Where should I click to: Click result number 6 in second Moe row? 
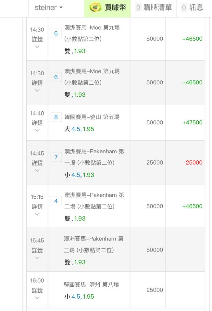pyautogui.click(x=56, y=77)
